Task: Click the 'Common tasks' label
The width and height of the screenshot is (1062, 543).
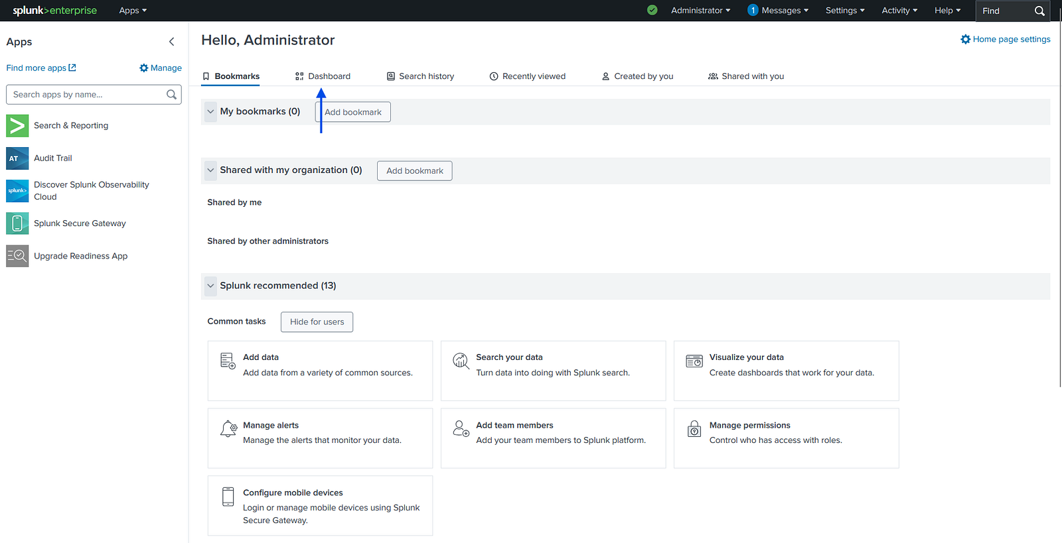Action: pos(236,322)
